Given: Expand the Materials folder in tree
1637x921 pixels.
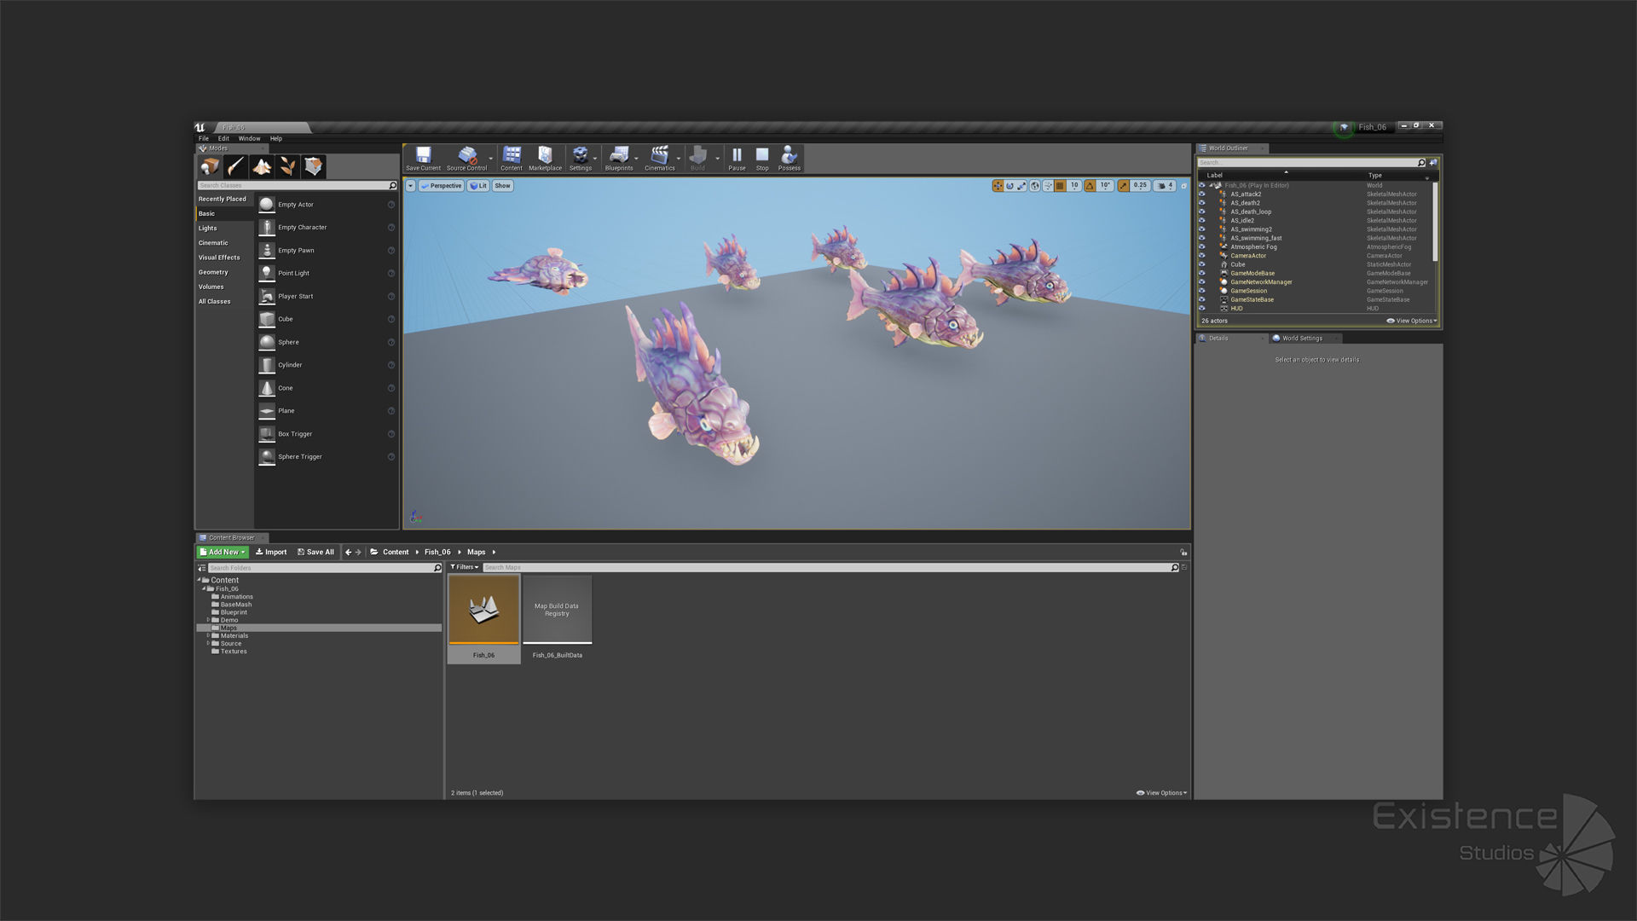Looking at the screenshot, I should [208, 636].
